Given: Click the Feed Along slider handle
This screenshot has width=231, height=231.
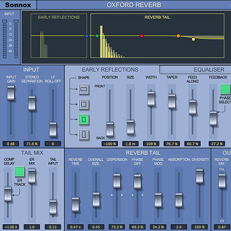Looking at the screenshot, I should [x=193, y=107].
